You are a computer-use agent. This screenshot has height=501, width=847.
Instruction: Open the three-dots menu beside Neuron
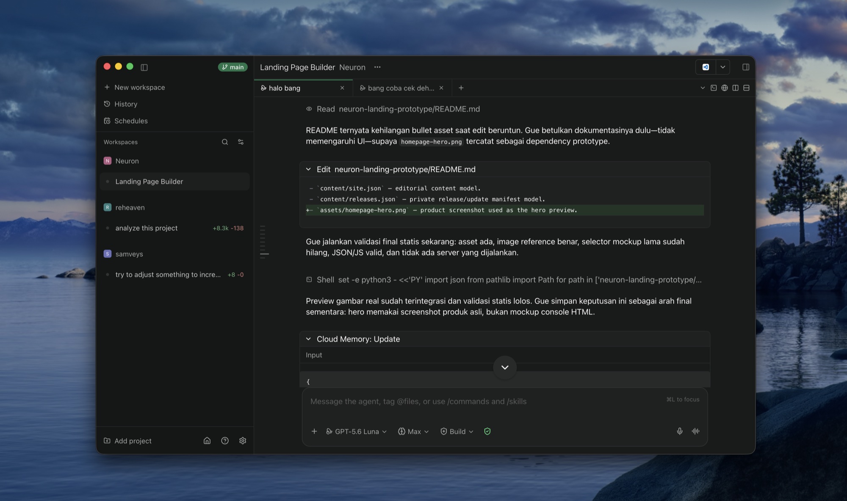tap(377, 67)
